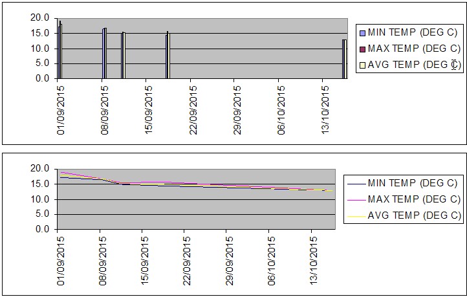467x297 pixels.
Task: Click the 5.0 axis label in bar chart
Action: pos(43,63)
